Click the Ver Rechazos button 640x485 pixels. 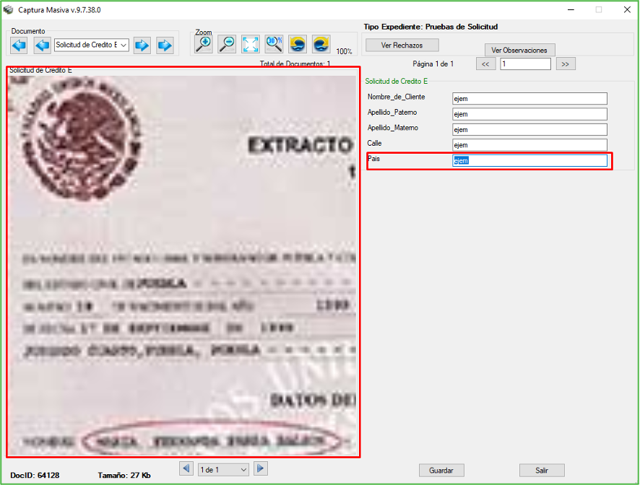click(402, 45)
